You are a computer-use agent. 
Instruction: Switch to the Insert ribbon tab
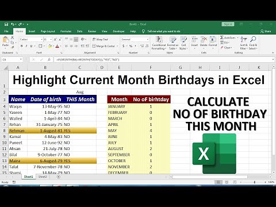tap(32, 31)
